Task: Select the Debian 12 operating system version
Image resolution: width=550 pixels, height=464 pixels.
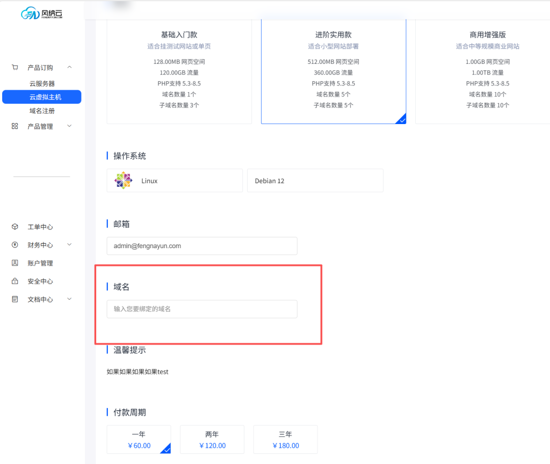Action: pyautogui.click(x=315, y=181)
